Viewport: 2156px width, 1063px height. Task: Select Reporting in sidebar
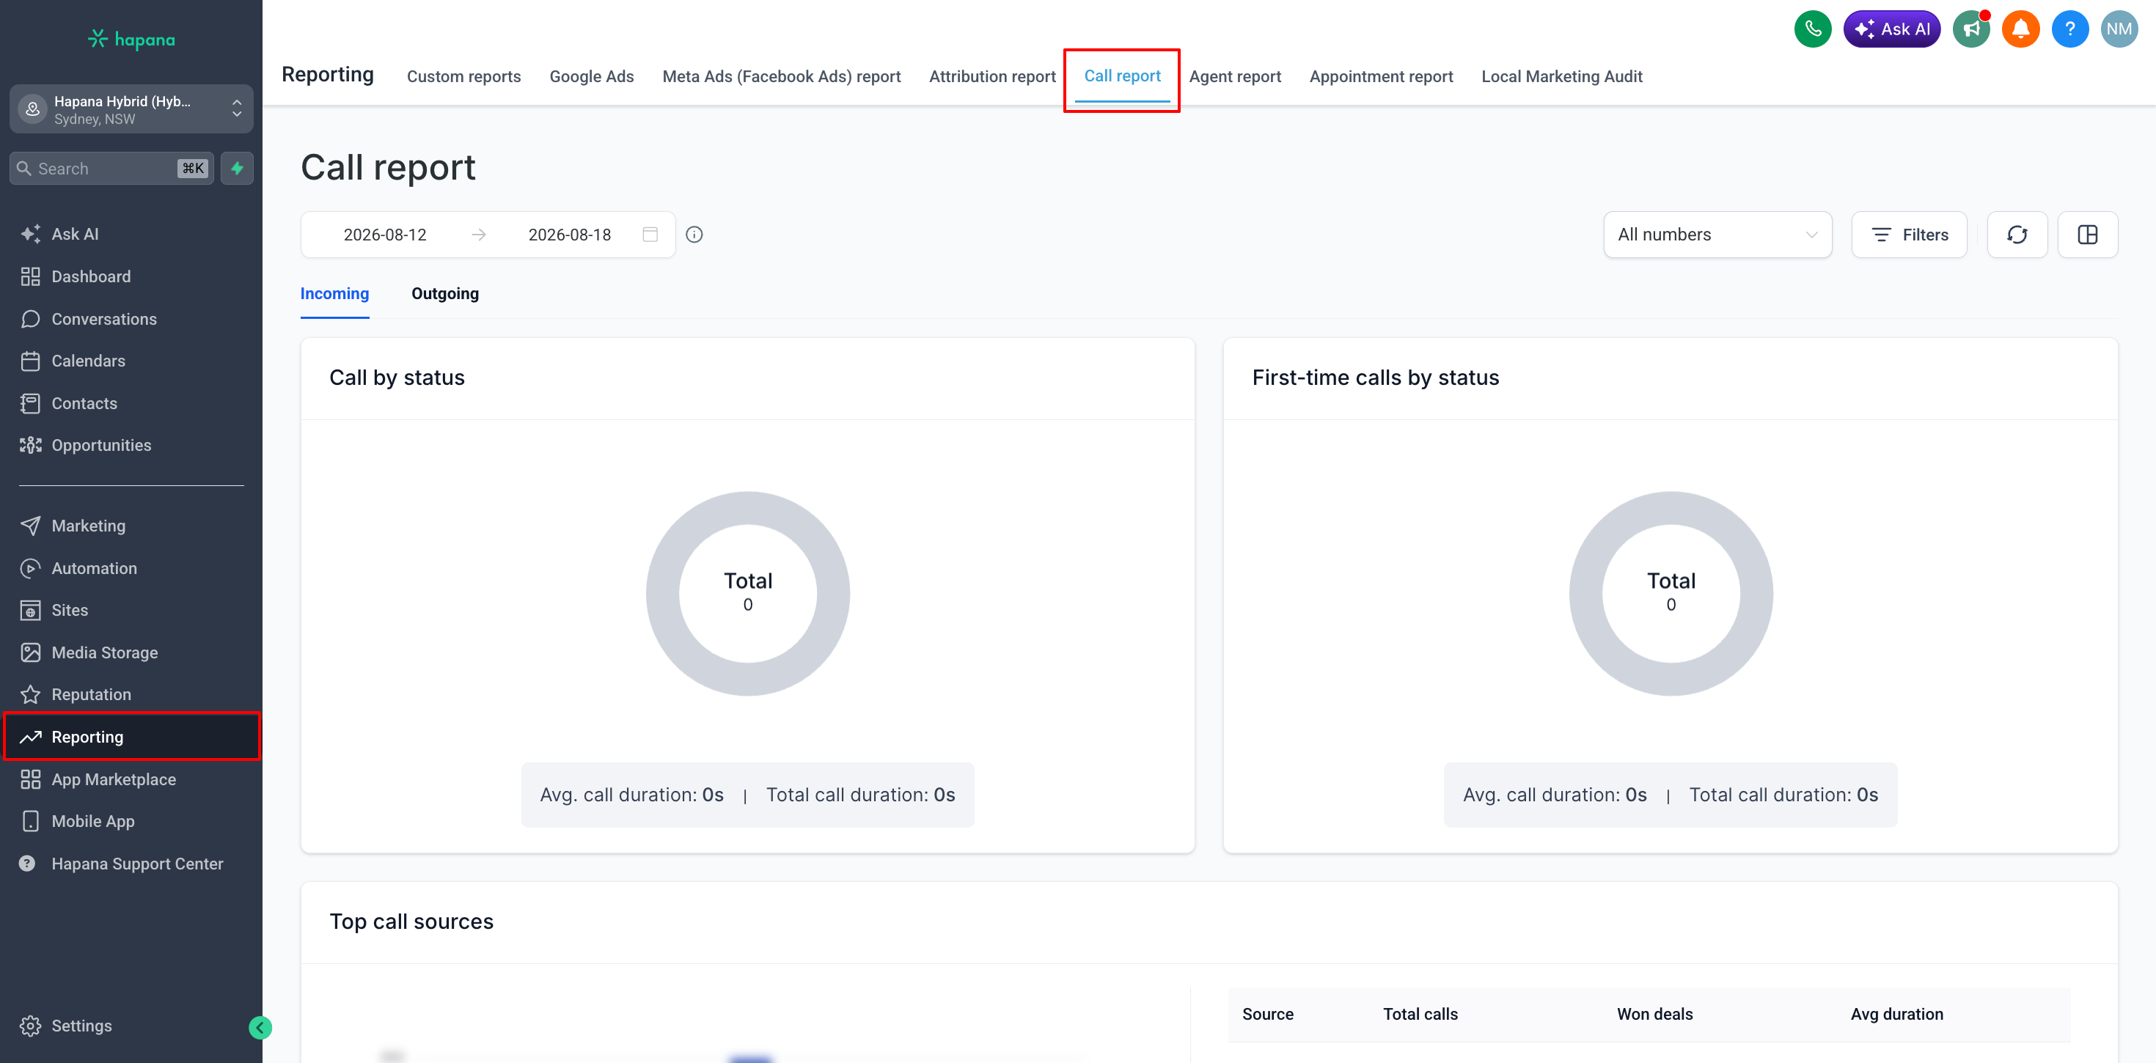[x=131, y=737]
